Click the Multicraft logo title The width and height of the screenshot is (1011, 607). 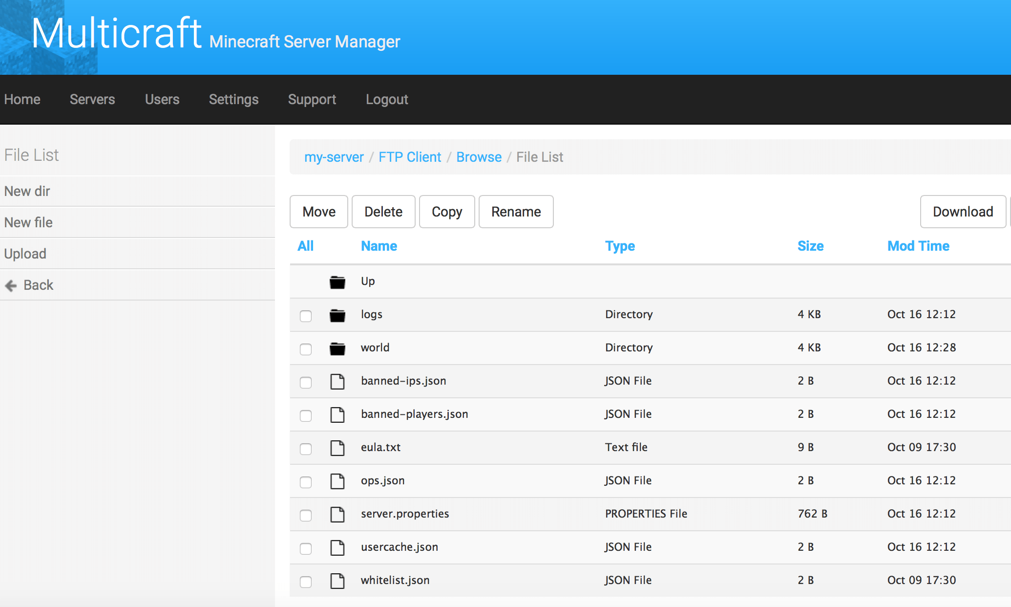pyautogui.click(x=116, y=33)
